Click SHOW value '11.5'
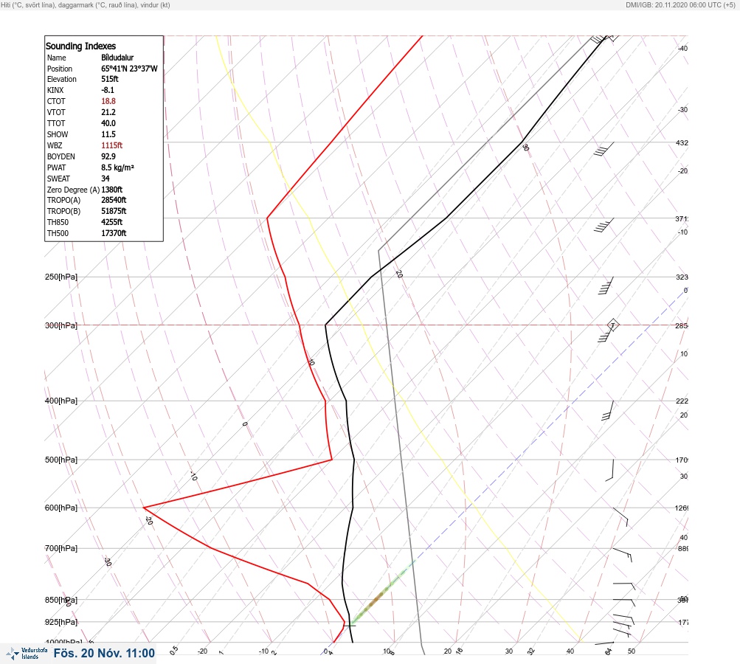This screenshot has height=664, width=740. pos(108,134)
